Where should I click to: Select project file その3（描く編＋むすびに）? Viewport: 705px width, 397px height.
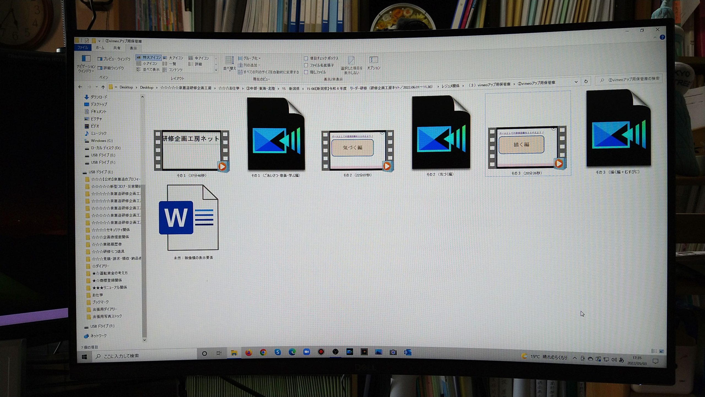(618, 132)
